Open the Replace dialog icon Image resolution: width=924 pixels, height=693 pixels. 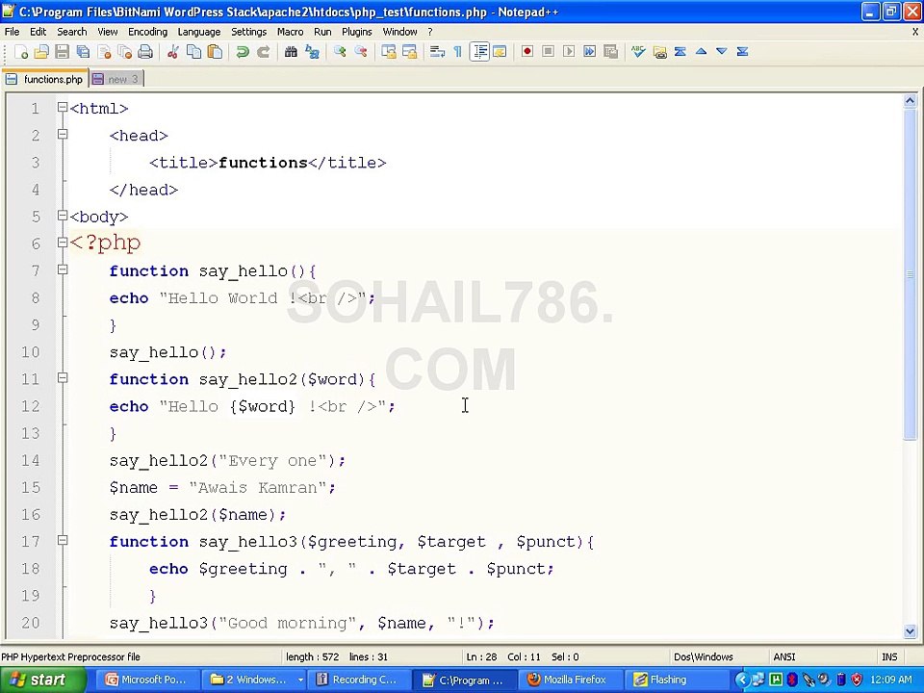312,52
